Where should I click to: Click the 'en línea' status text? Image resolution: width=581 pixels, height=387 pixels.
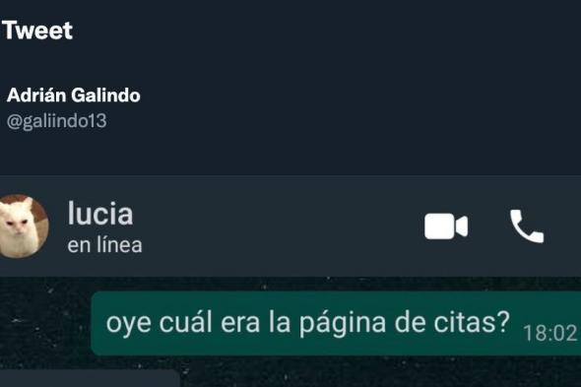coord(104,245)
